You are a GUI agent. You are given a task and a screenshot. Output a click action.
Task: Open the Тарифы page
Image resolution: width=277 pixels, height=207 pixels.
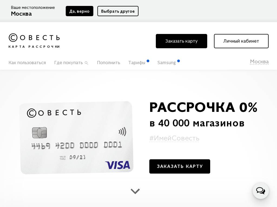point(137,63)
